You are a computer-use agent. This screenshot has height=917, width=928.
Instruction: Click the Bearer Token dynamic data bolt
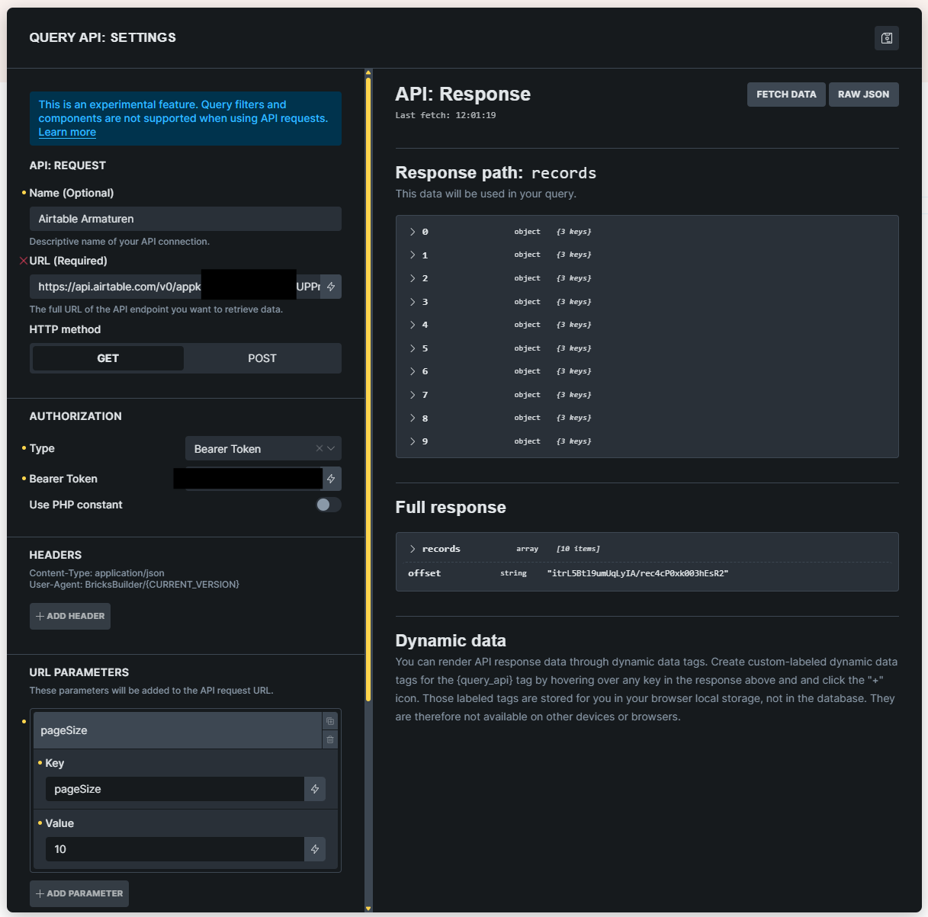[331, 479]
